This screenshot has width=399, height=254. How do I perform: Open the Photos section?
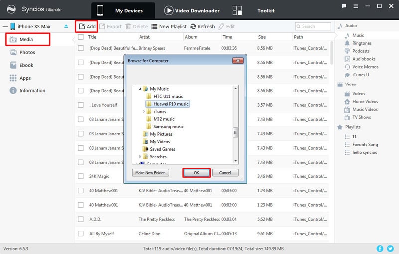(22, 52)
